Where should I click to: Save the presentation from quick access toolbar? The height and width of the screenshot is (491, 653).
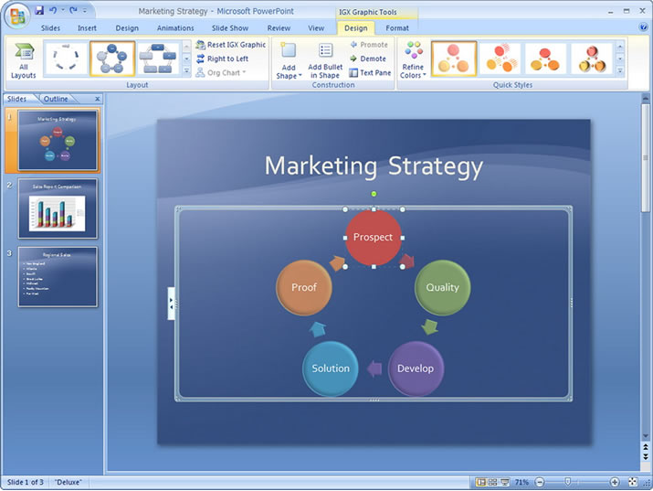(x=39, y=11)
